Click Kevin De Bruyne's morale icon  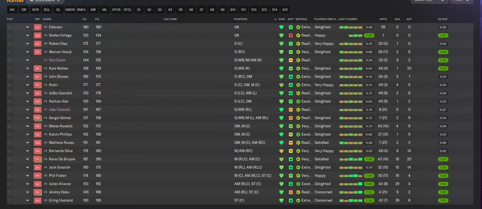point(298,159)
